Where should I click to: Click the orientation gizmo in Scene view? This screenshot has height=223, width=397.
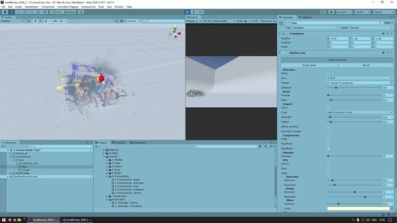tap(175, 33)
